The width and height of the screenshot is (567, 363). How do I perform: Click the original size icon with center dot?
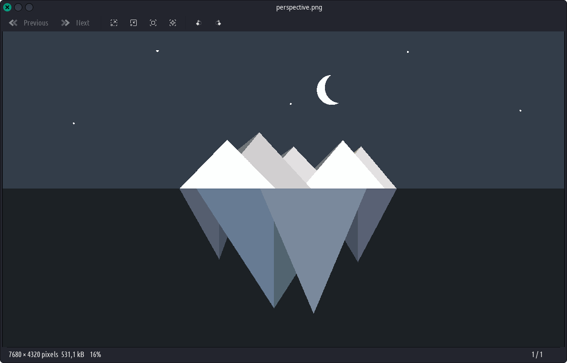[x=173, y=23]
